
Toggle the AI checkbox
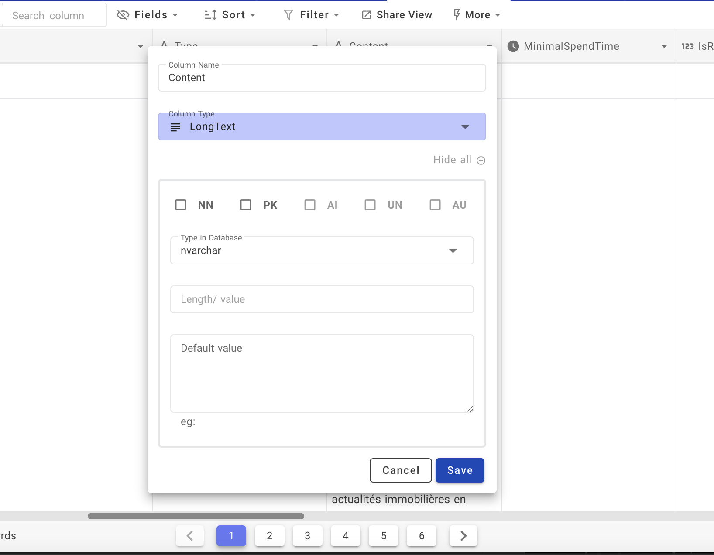coord(310,205)
